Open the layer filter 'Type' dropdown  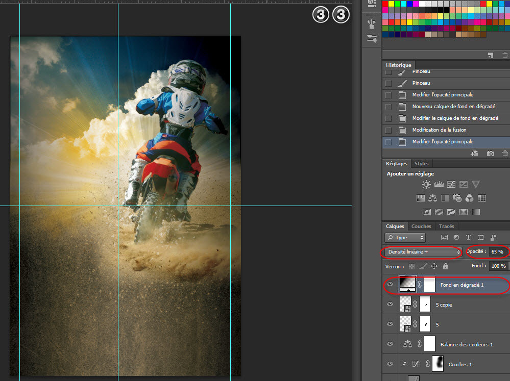[x=405, y=238]
